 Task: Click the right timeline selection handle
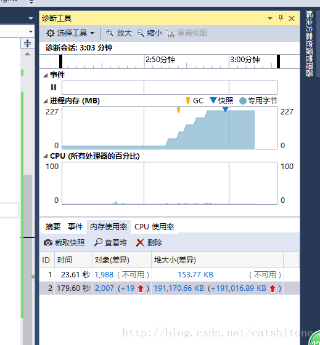tap(278, 61)
